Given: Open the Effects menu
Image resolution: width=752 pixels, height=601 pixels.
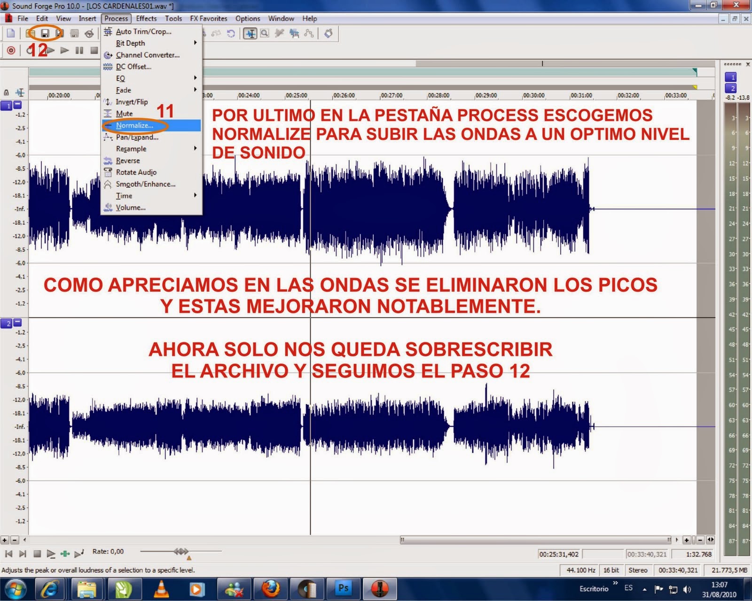Looking at the screenshot, I should click(x=146, y=19).
